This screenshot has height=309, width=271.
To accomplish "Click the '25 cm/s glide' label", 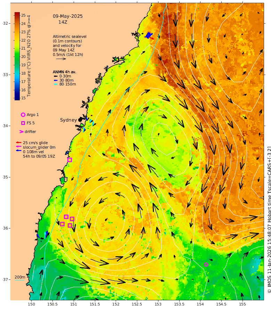I will click(x=35, y=143).
